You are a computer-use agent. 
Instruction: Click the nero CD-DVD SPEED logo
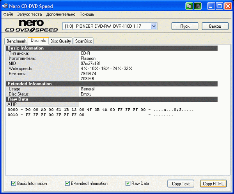point(31,26)
